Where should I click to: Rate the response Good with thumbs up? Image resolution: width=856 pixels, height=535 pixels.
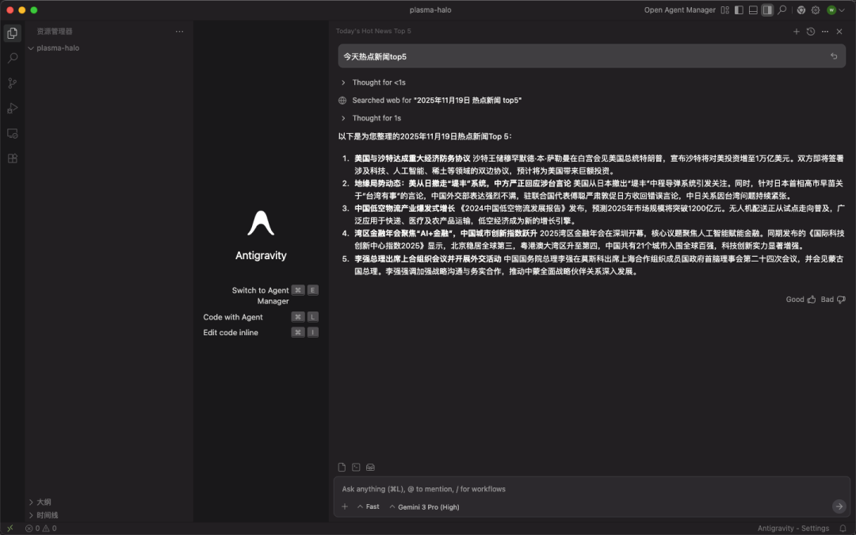[799, 300]
